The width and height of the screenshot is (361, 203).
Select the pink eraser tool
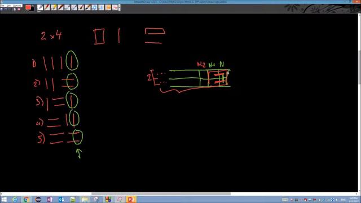[115, 7]
